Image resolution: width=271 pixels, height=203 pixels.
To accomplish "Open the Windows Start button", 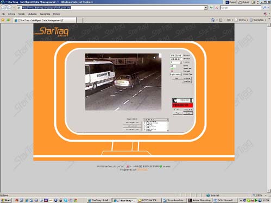I will 6,200.
